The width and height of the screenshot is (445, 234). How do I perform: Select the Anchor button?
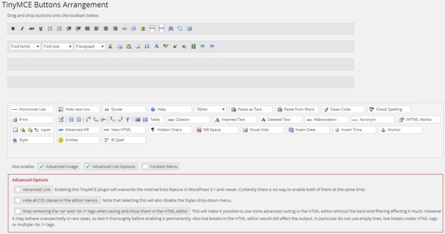tap(400, 129)
